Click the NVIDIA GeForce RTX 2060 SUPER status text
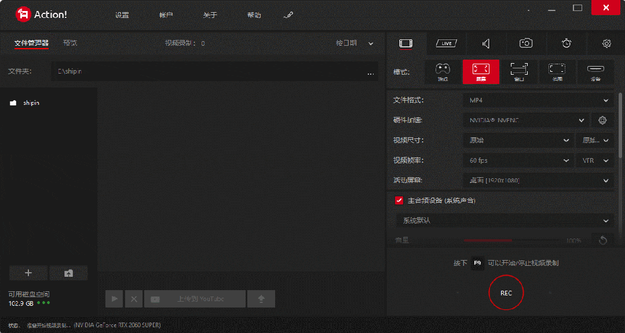 pyautogui.click(x=117, y=325)
